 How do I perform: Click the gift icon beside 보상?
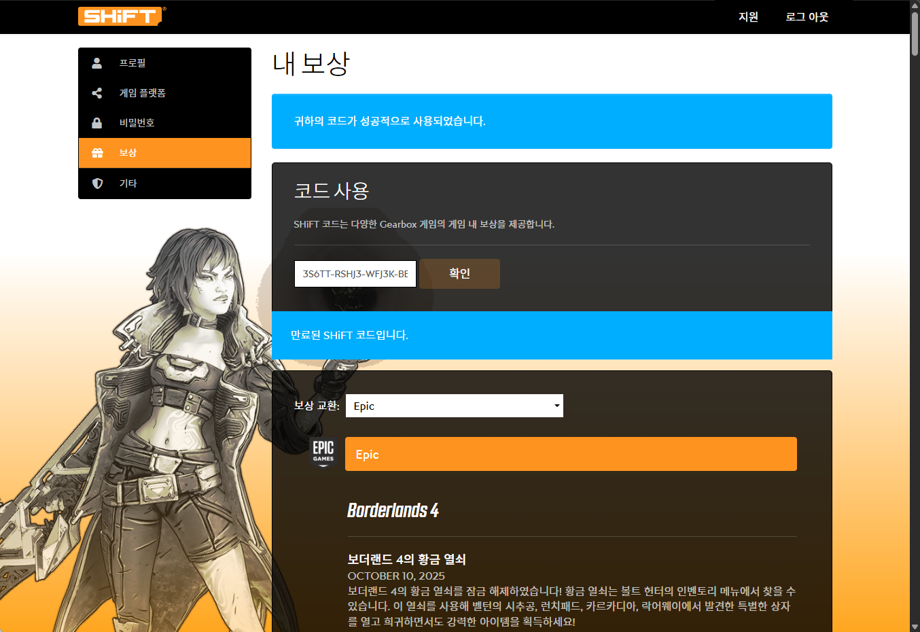click(97, 153)
